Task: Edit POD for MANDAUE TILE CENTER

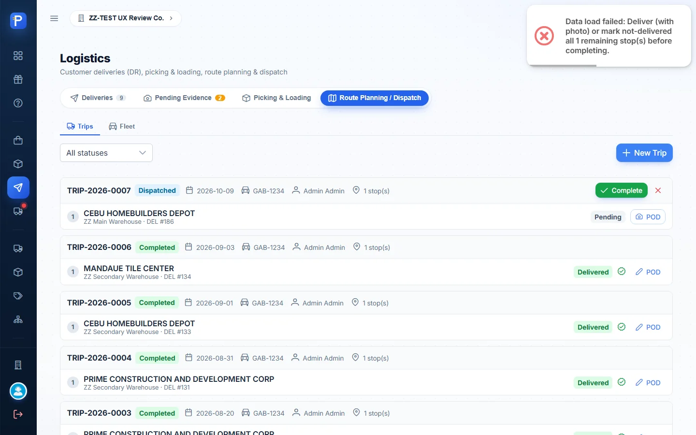Action: tap(648, 272)
